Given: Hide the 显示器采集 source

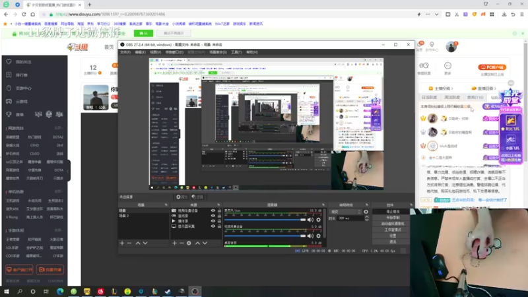Looking at the screenshot, I should [x=213, y=226].
